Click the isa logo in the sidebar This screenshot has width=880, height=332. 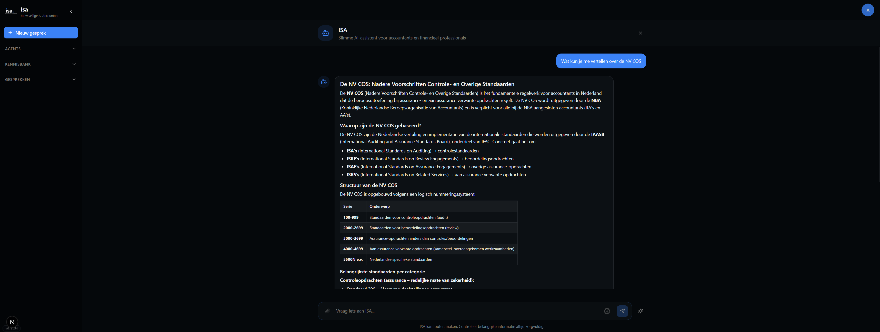(11, 11)
